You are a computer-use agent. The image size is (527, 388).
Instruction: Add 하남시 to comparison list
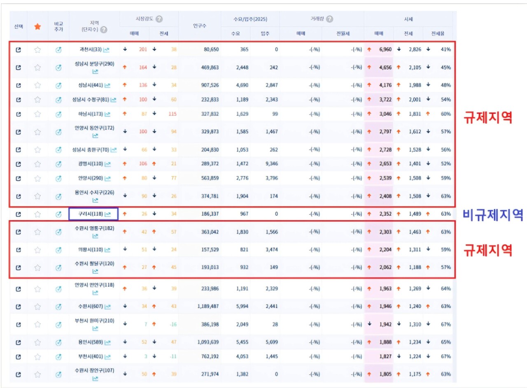tap(58, 114)
